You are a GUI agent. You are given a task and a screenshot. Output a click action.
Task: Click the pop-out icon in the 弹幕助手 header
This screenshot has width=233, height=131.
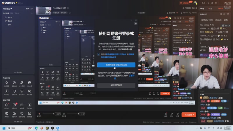pos(228,14)
